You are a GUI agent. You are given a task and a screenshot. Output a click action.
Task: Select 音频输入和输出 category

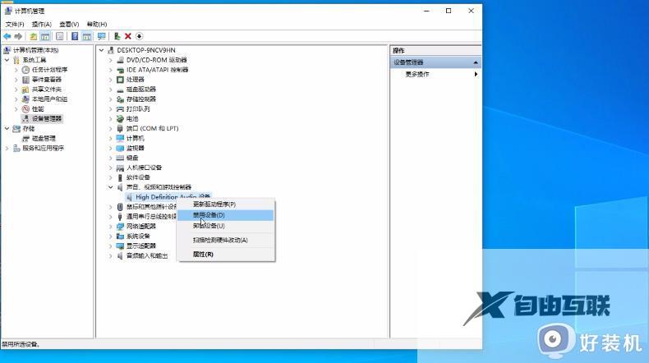pyautogui.click(x=147, y=255)
